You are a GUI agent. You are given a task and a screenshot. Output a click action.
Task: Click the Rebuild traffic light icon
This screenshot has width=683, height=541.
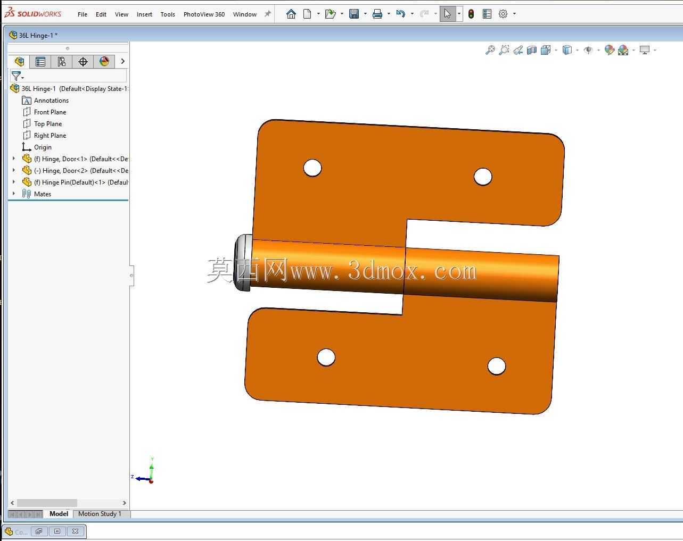pos(471,14)
